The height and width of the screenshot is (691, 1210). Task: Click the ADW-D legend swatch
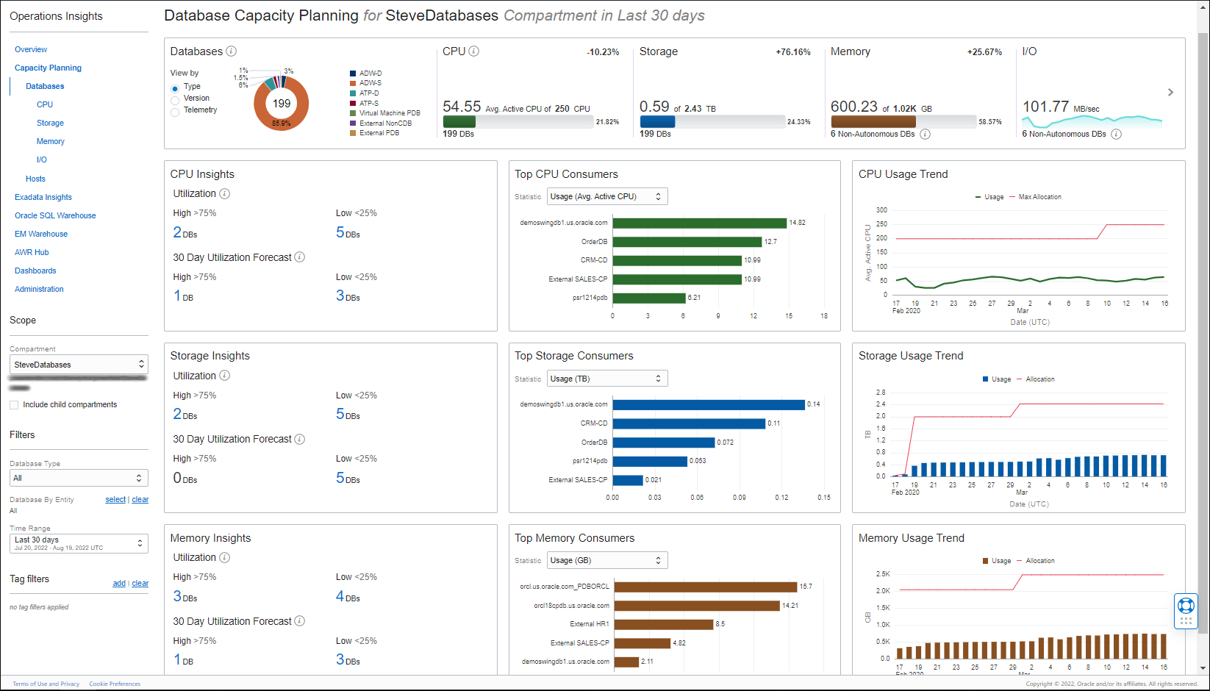click(x=353, y=74)
